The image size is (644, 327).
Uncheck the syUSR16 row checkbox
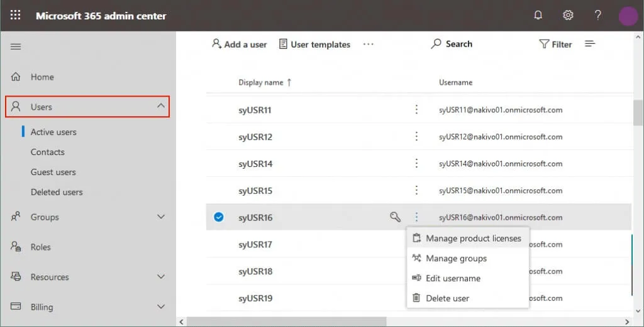coord(218,217)
